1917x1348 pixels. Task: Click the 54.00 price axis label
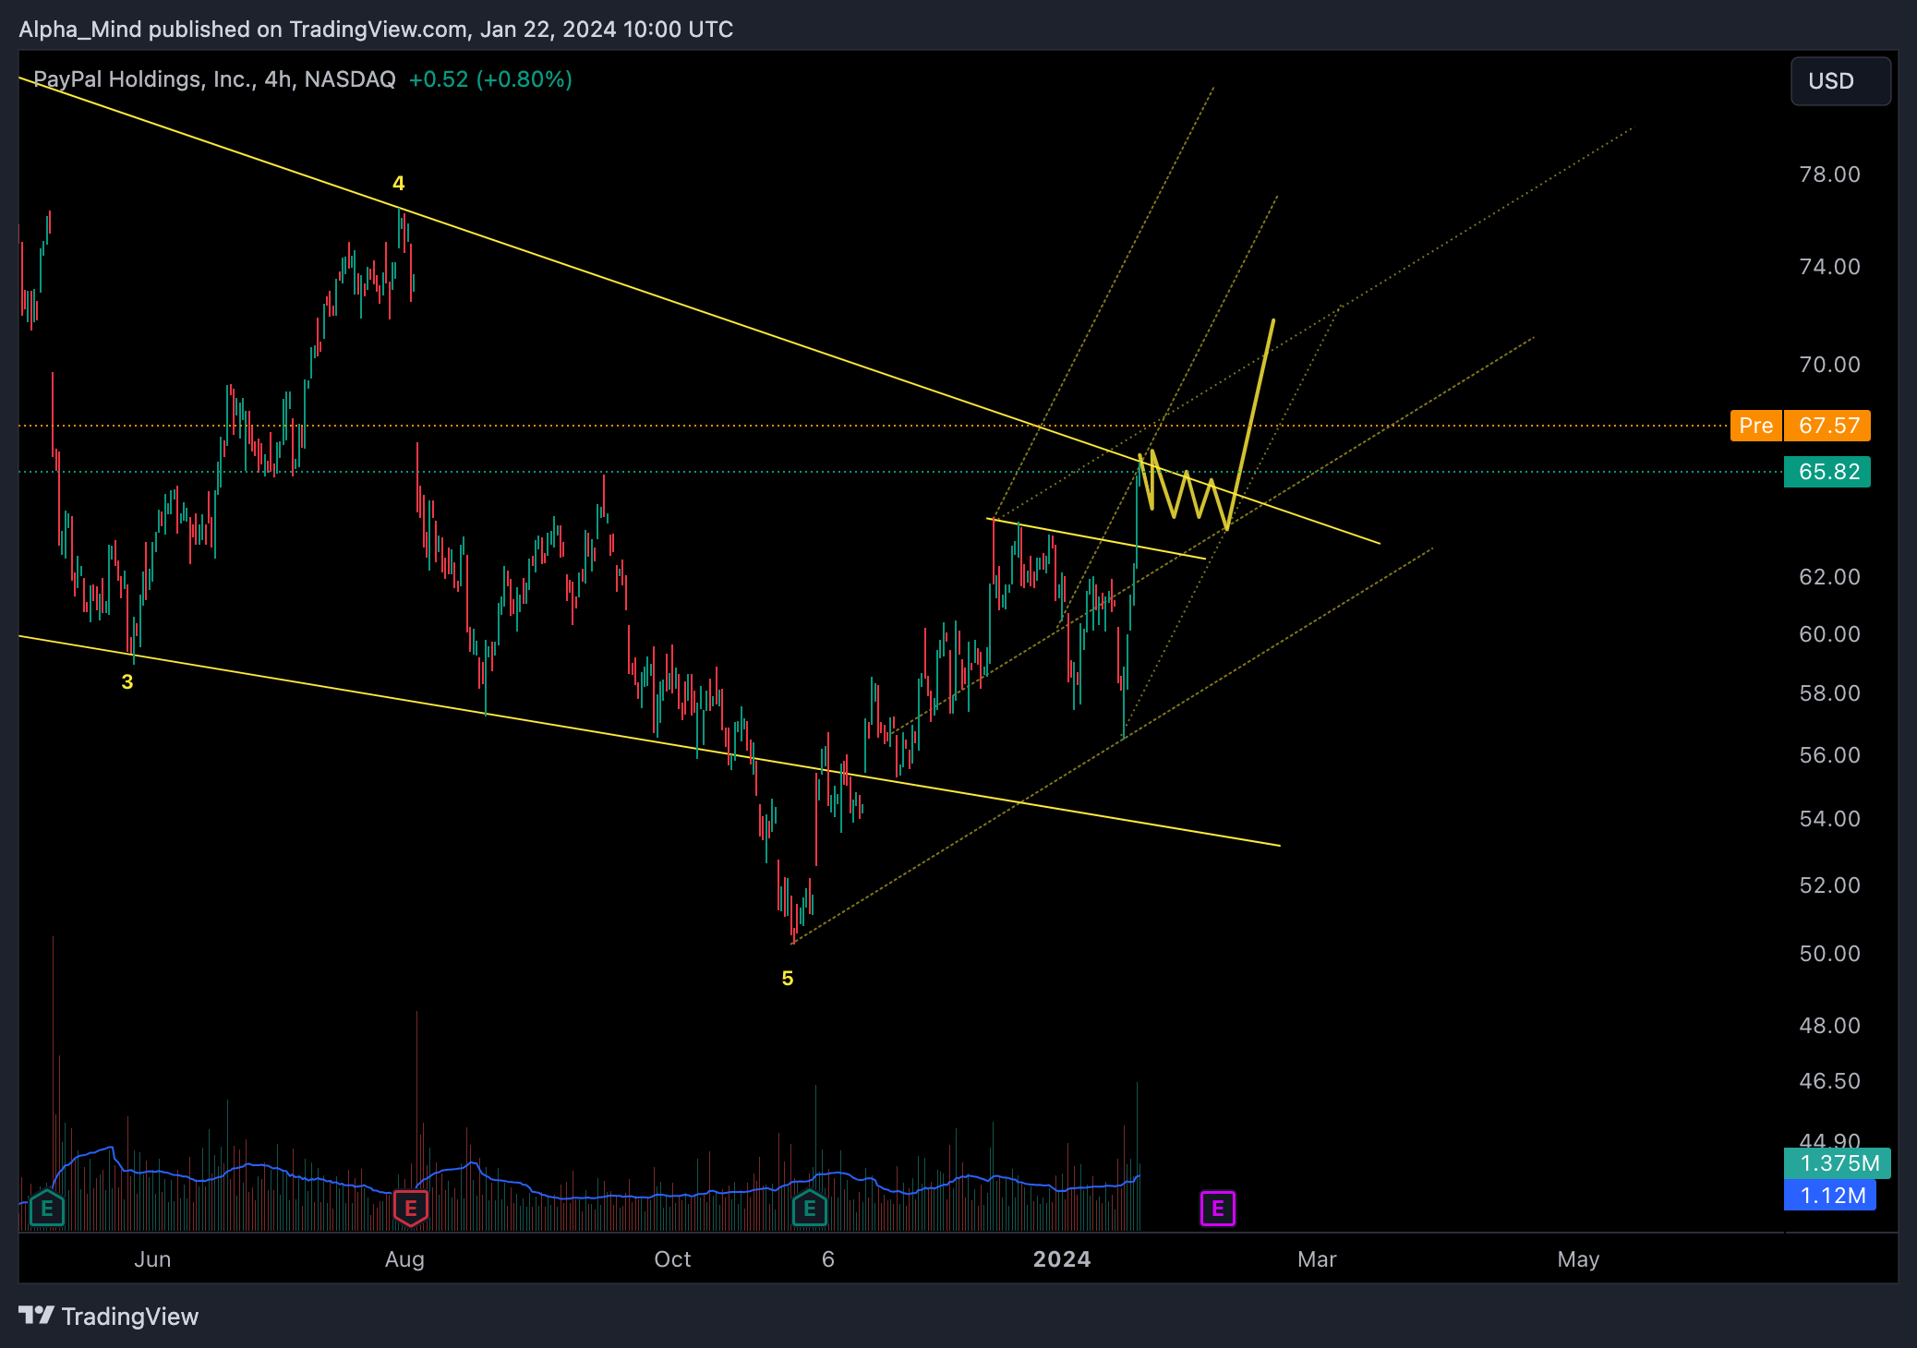click(1829, 819)
